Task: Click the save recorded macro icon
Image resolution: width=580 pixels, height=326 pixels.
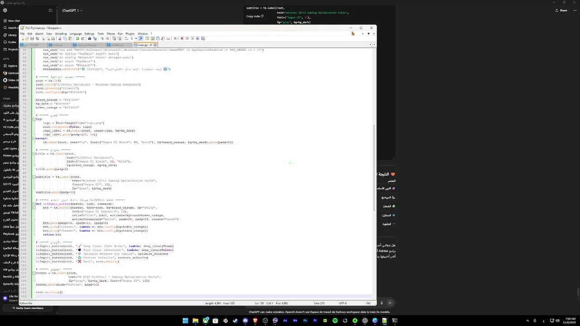Action: pyautogui.click(x=203, y=38)
